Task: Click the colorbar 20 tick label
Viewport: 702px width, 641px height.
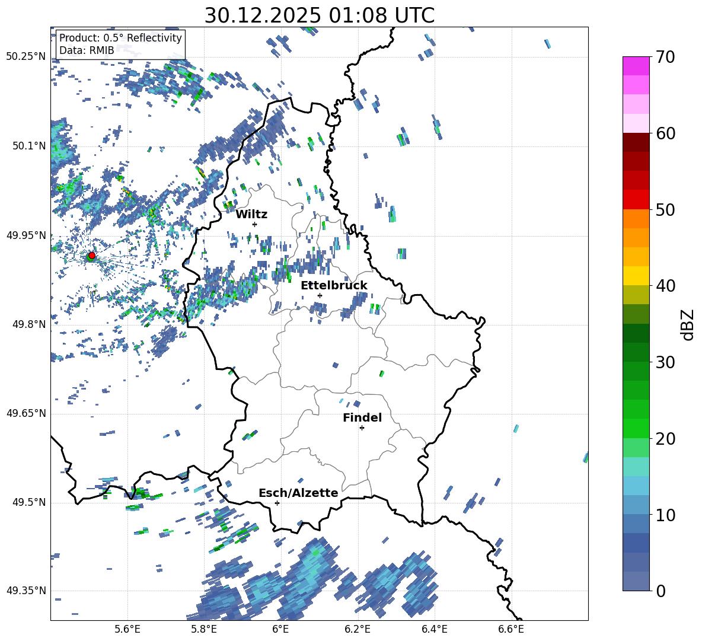Action: tap(665, 438)
